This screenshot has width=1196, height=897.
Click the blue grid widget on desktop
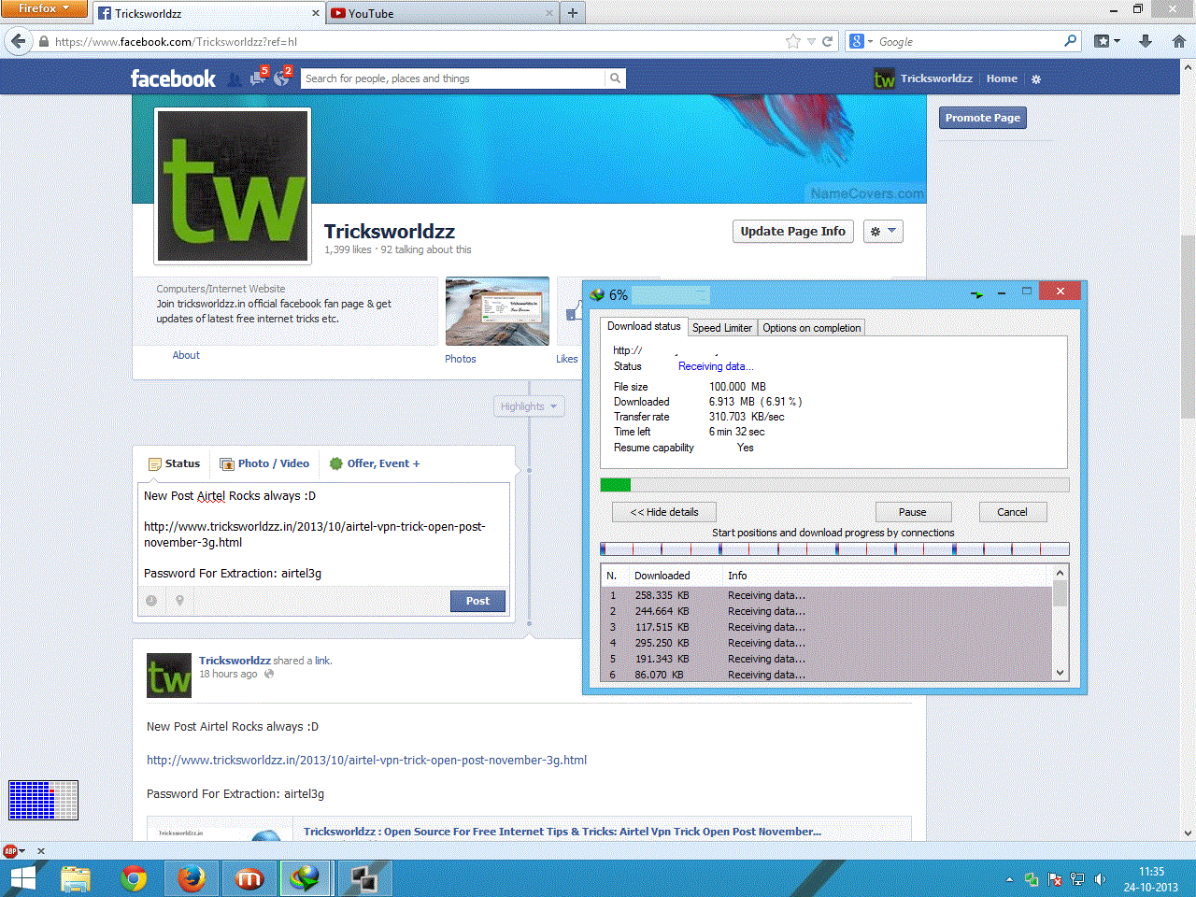[43, 801]
